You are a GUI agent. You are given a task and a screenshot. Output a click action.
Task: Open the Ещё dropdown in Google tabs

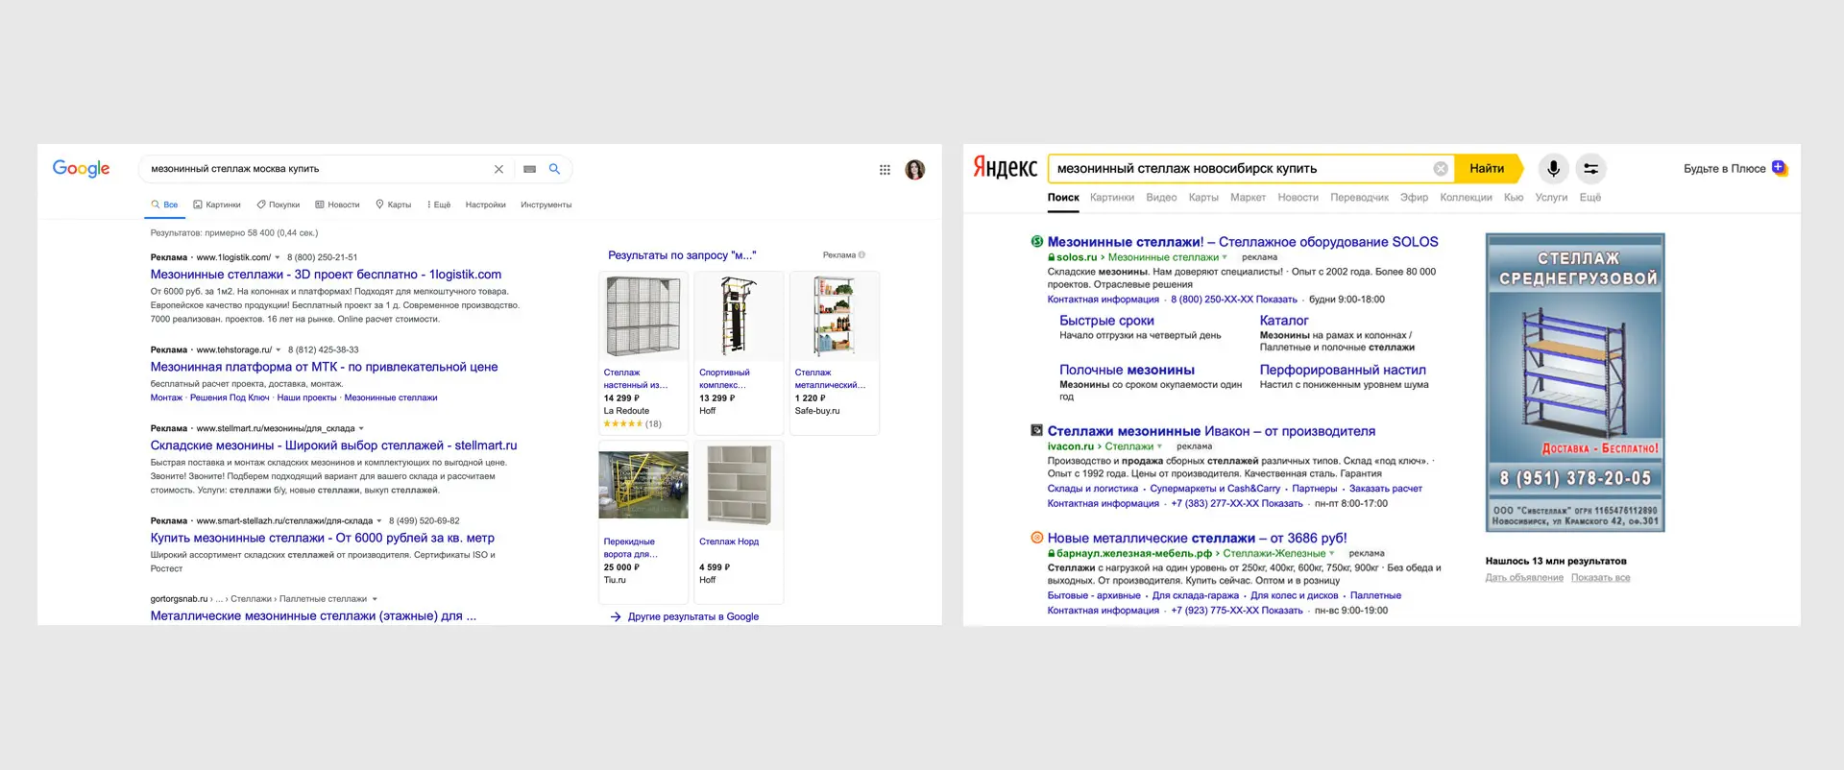tap(439, 205)
